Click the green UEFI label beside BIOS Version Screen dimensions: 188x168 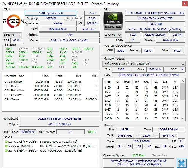click(91, 132)
